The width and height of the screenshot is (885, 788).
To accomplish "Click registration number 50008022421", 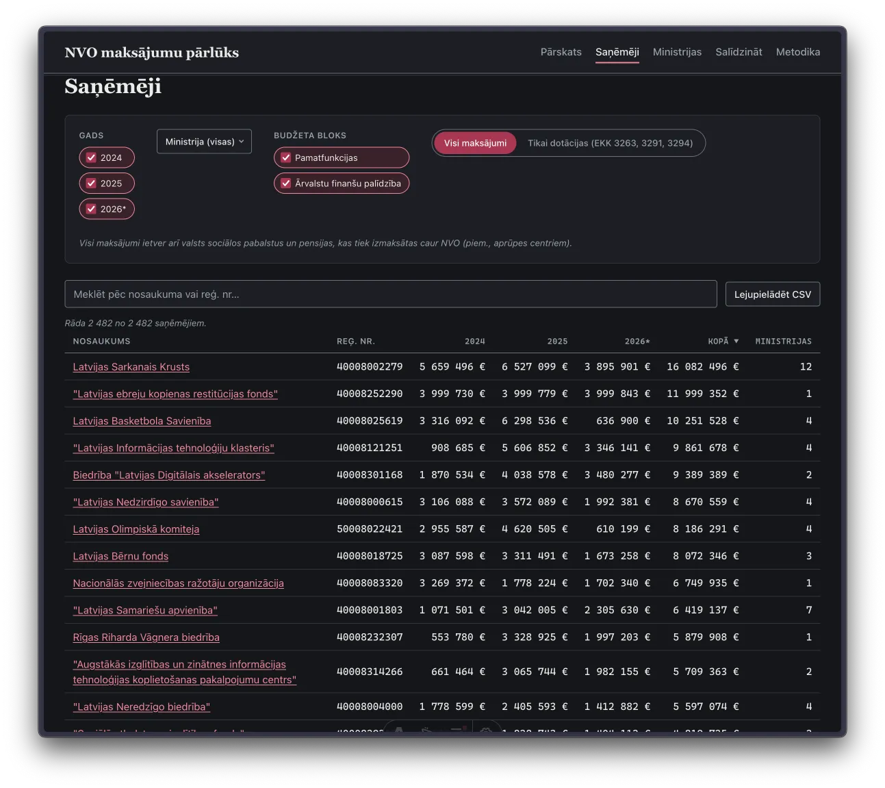I will coord(370,529).
